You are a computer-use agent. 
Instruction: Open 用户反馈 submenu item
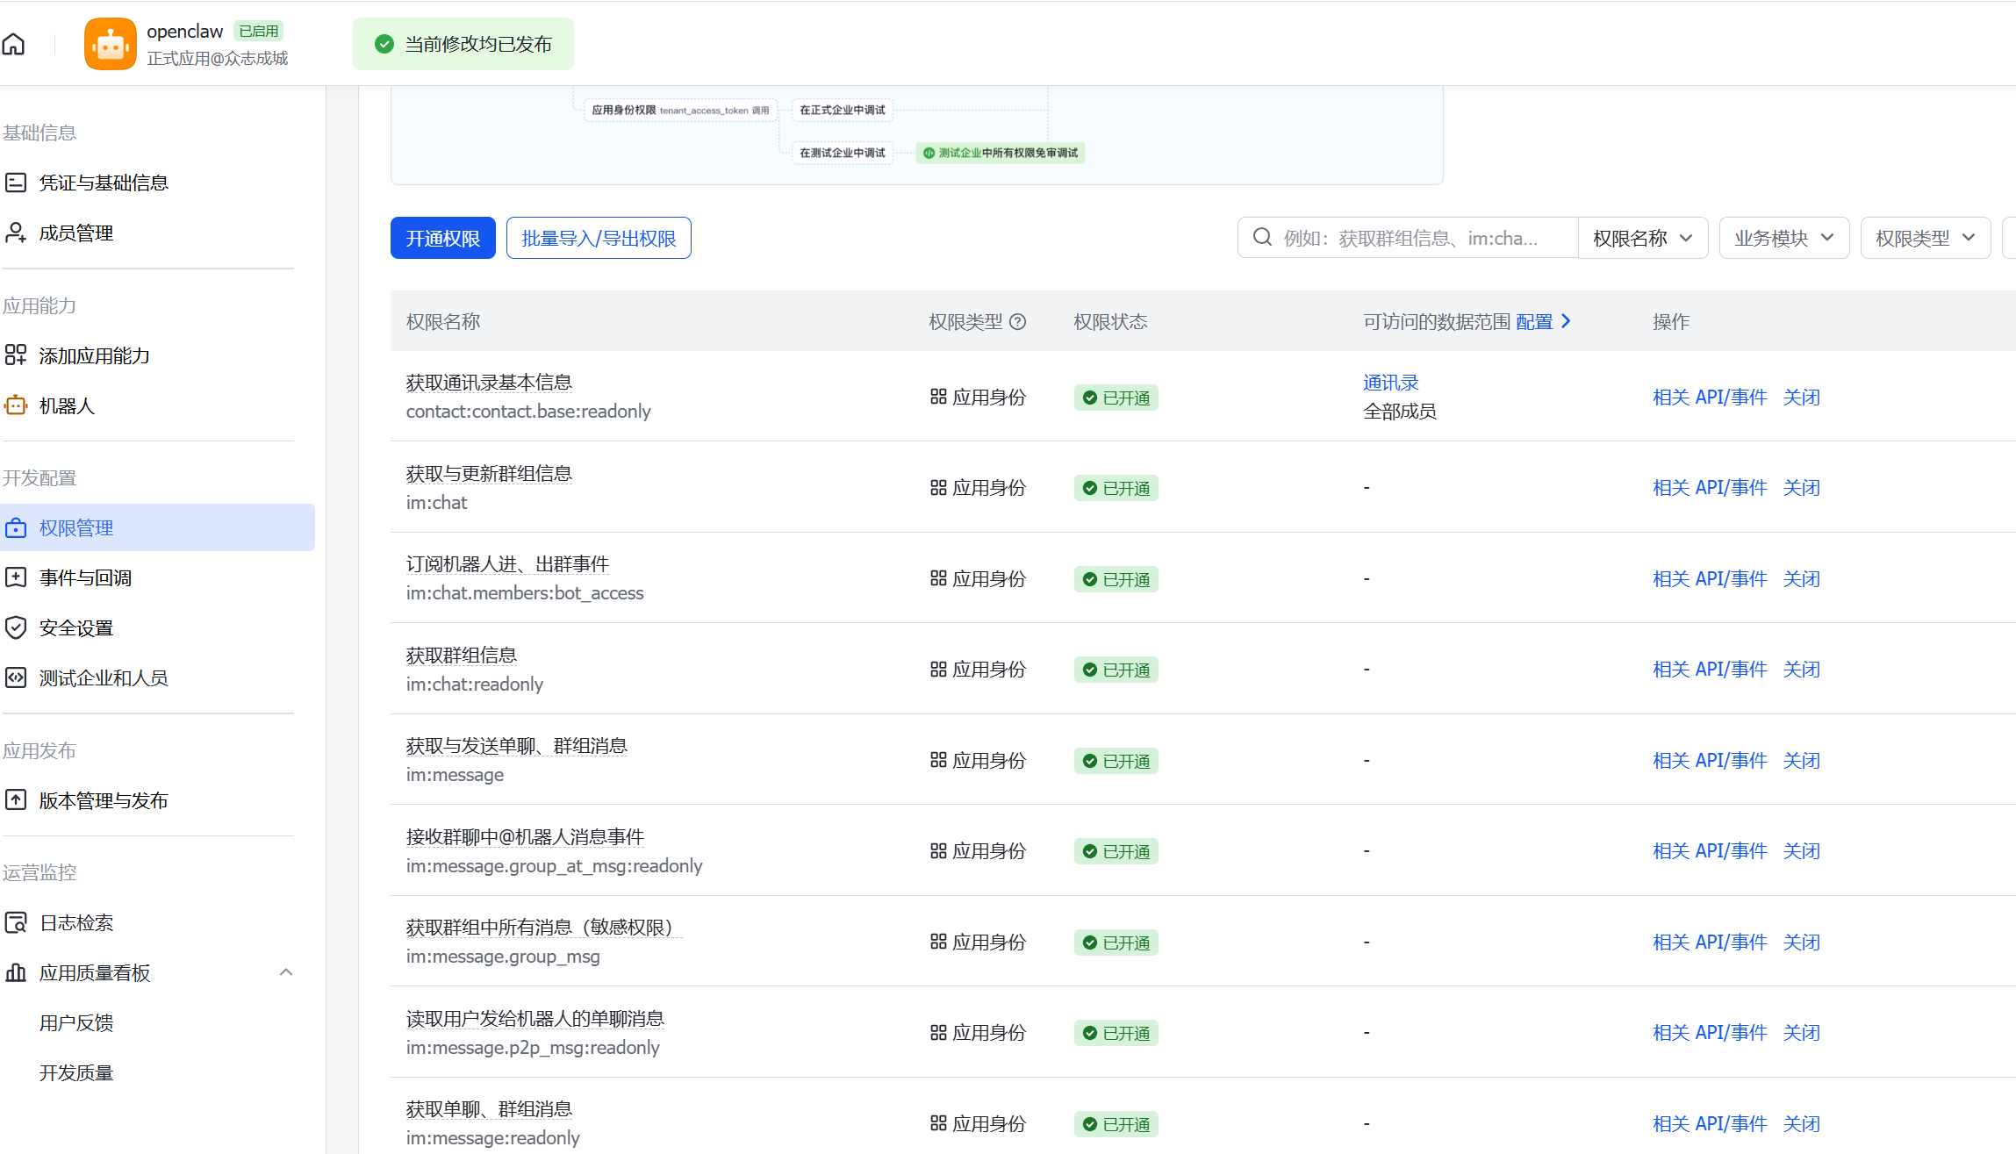pyautogui.click(x=75, y=1022)
